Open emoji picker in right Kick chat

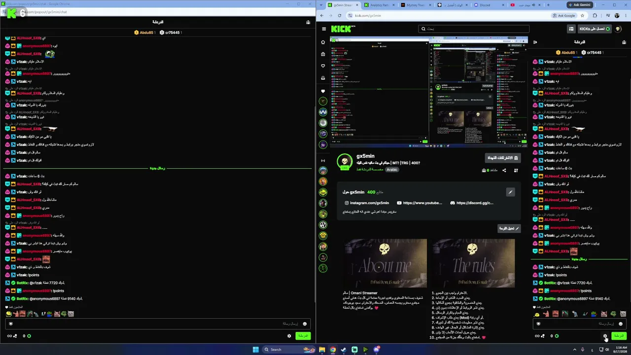click(x=621, y=324)
